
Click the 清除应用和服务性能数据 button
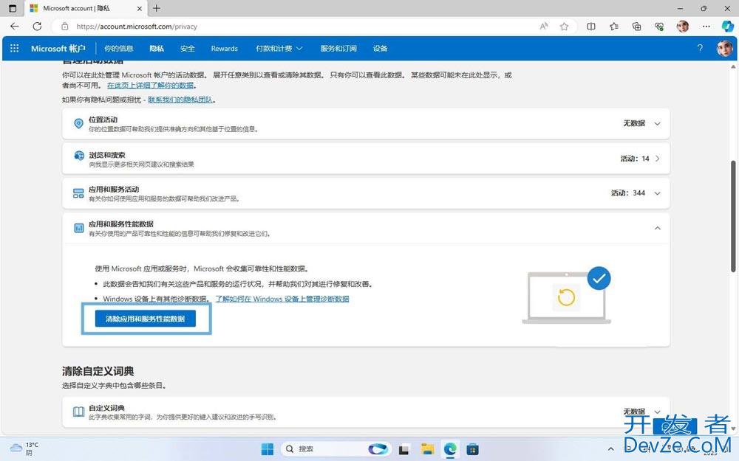[x=145, y=319]
